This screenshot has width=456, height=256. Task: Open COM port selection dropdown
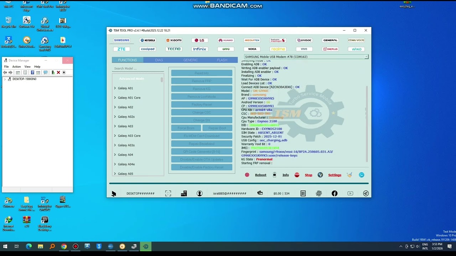coord(366,57)
